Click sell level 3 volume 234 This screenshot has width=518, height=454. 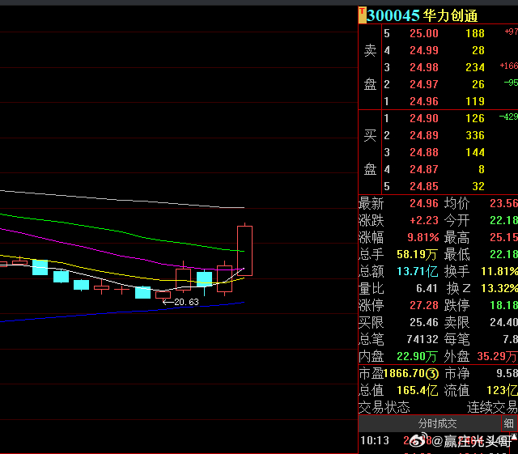(475, 67)
